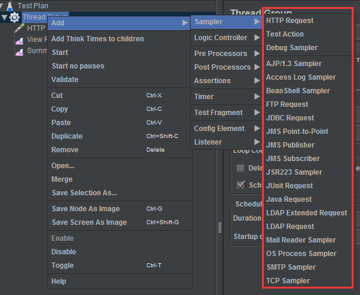Uncheck the Scheduler checkbox

click(240, 185)
